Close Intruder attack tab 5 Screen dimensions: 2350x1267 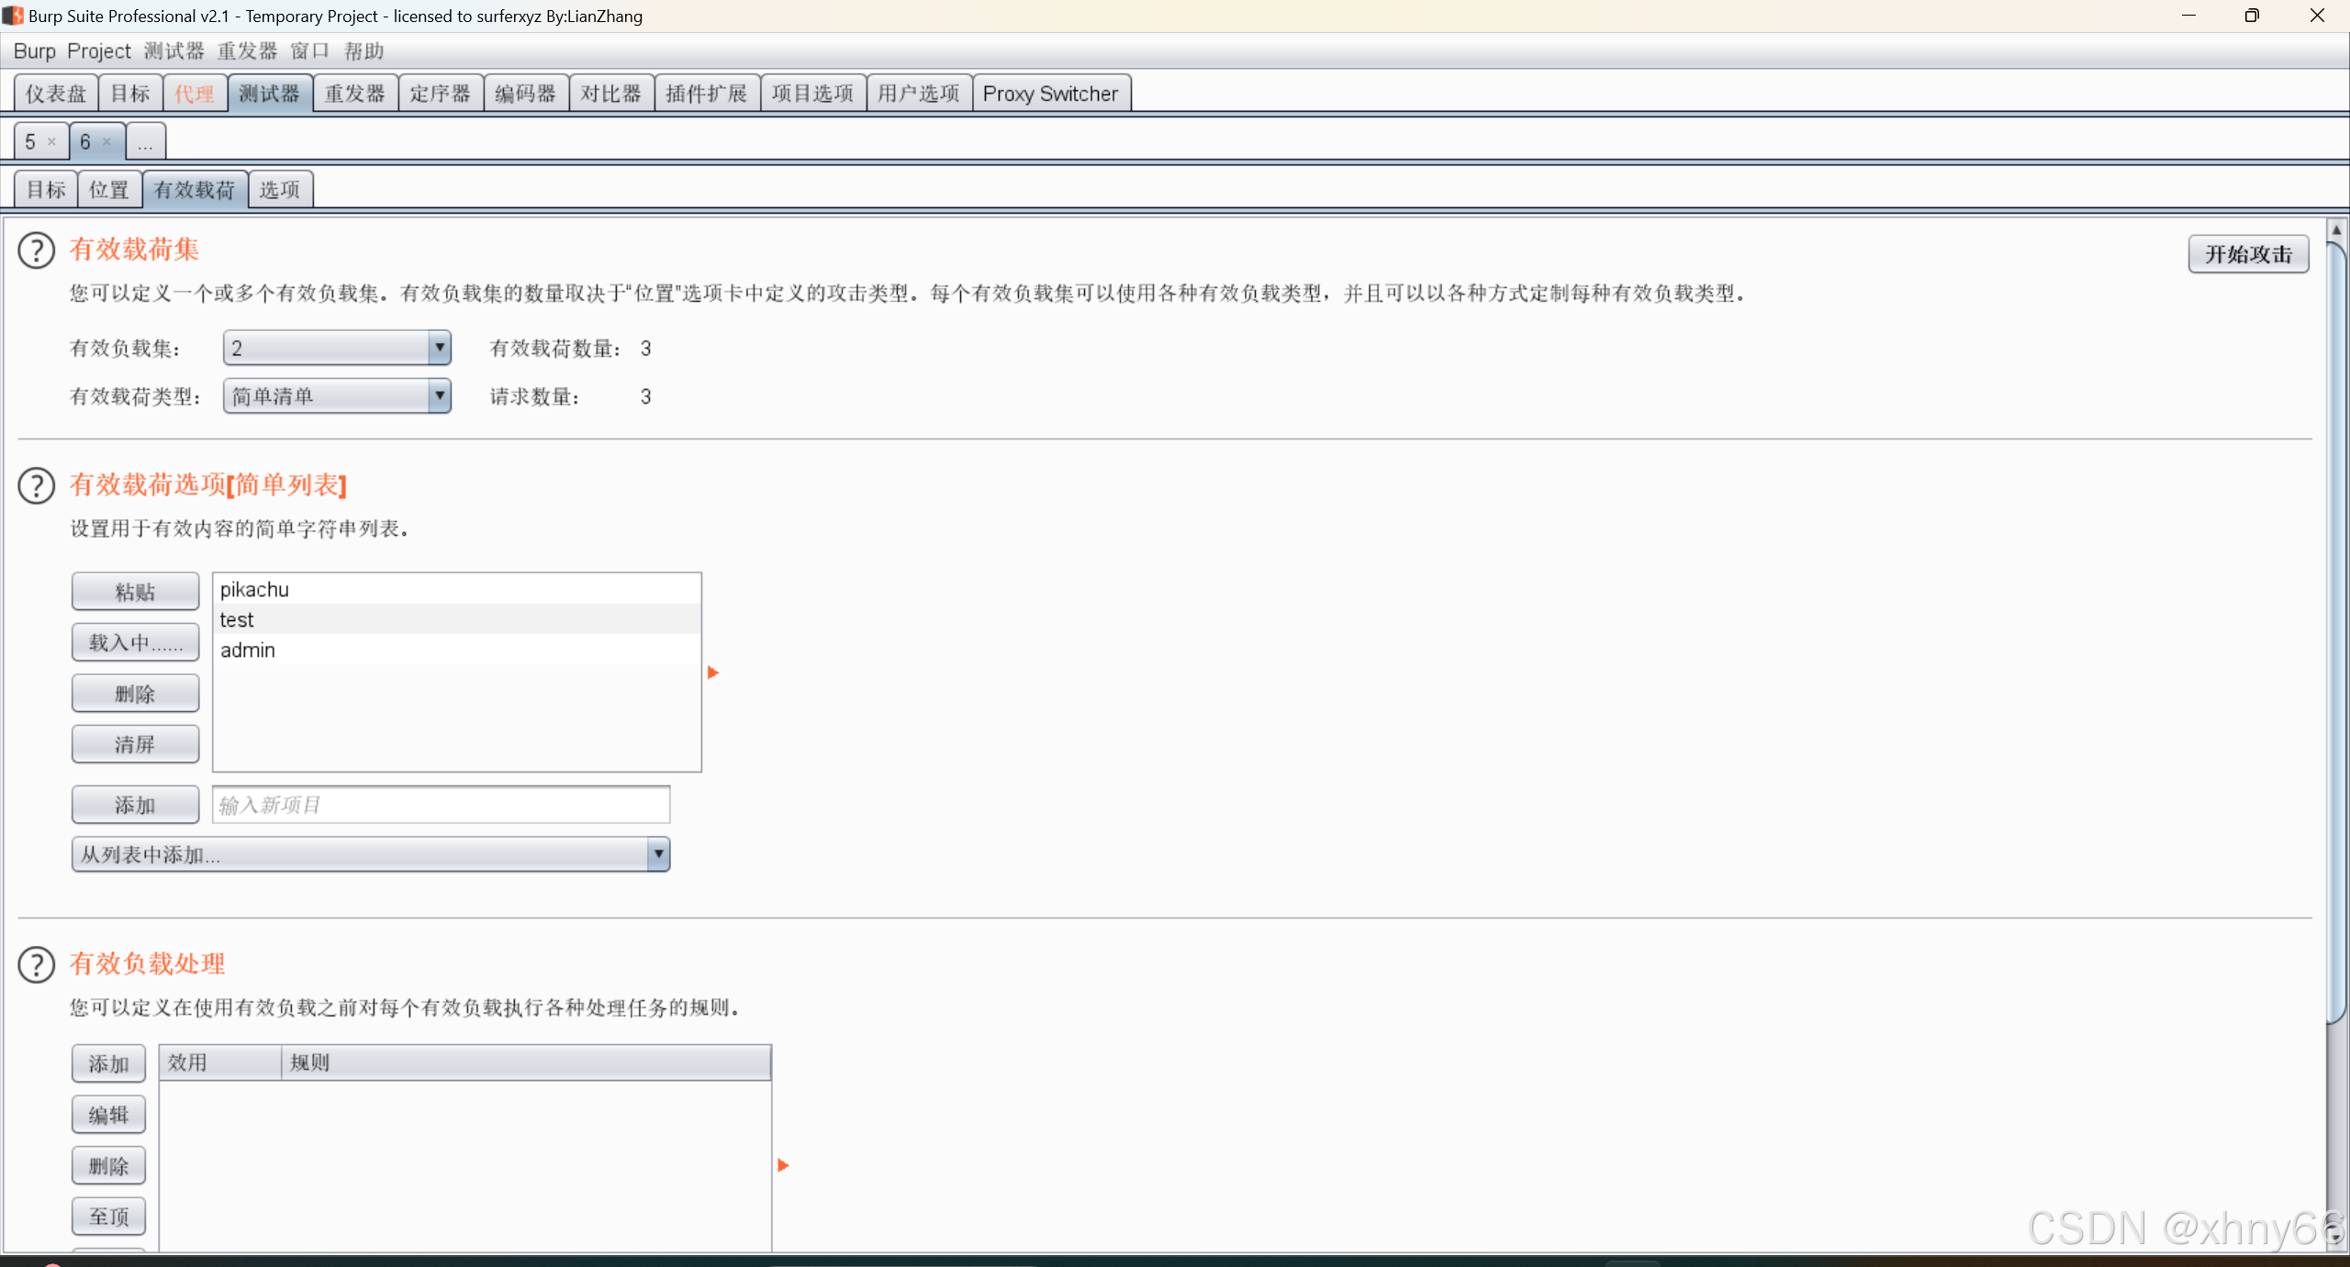click(x=51, y=141)
